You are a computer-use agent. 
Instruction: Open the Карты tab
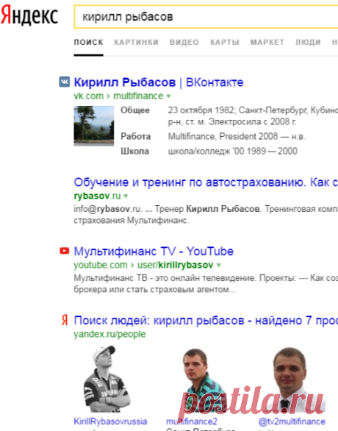point(225,43)
